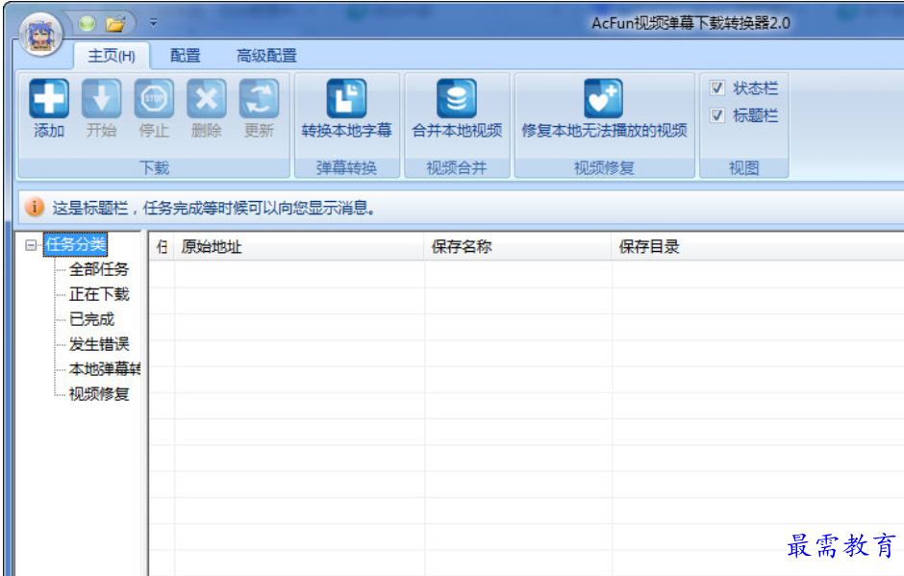Click the open folder quick access icon
This screenshot has width=904, height=576.
(x=115, y=24)
